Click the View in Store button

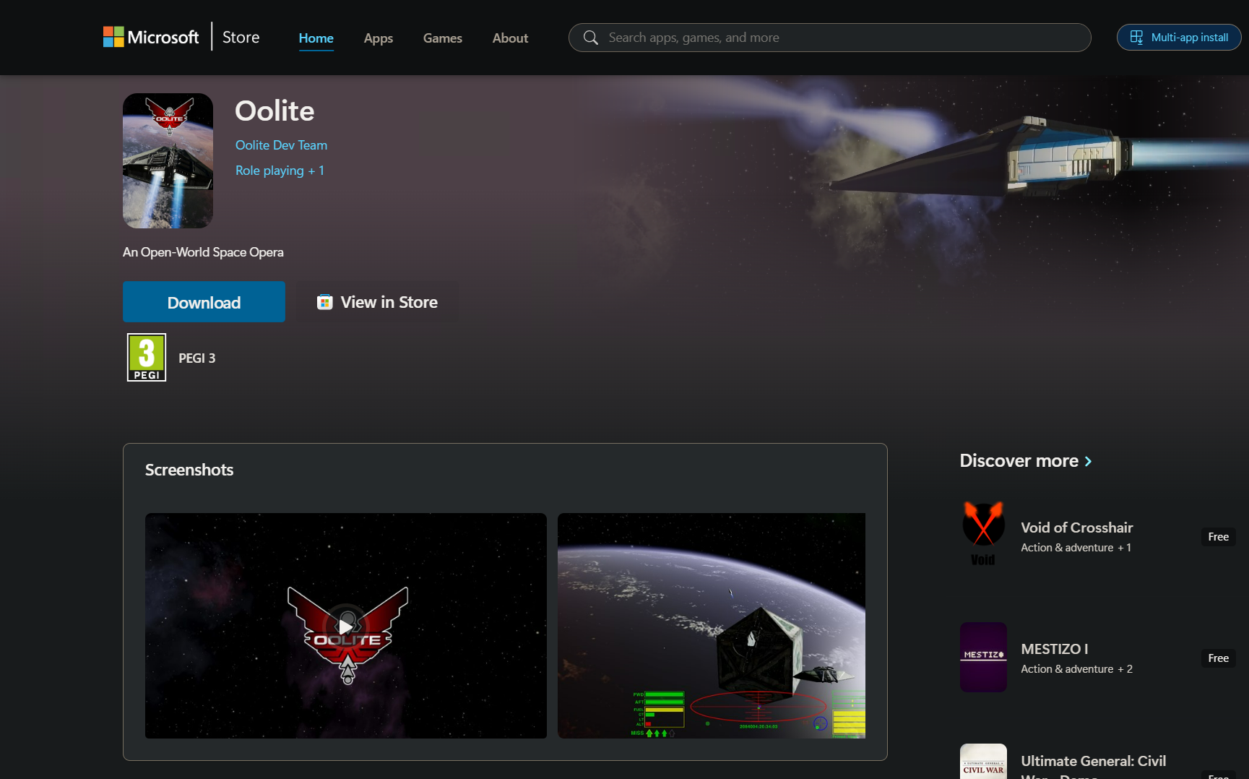[377, 302]
